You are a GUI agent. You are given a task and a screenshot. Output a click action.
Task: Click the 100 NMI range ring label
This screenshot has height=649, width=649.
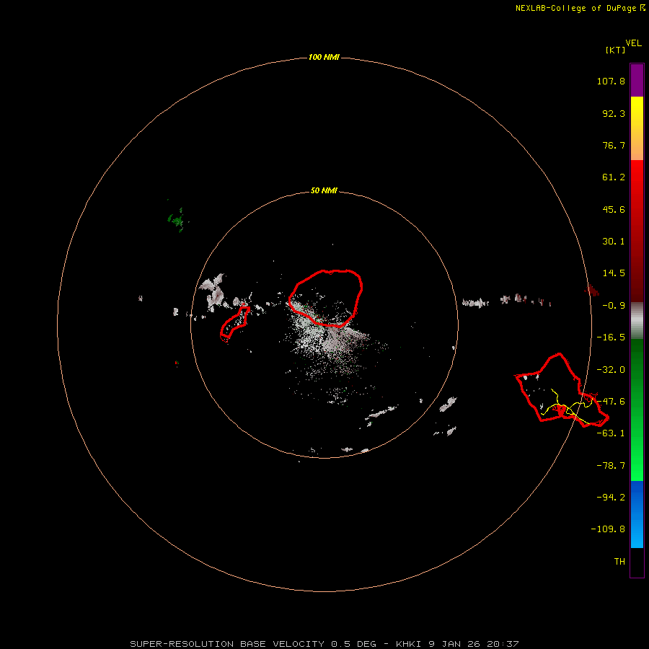point(324,57)
